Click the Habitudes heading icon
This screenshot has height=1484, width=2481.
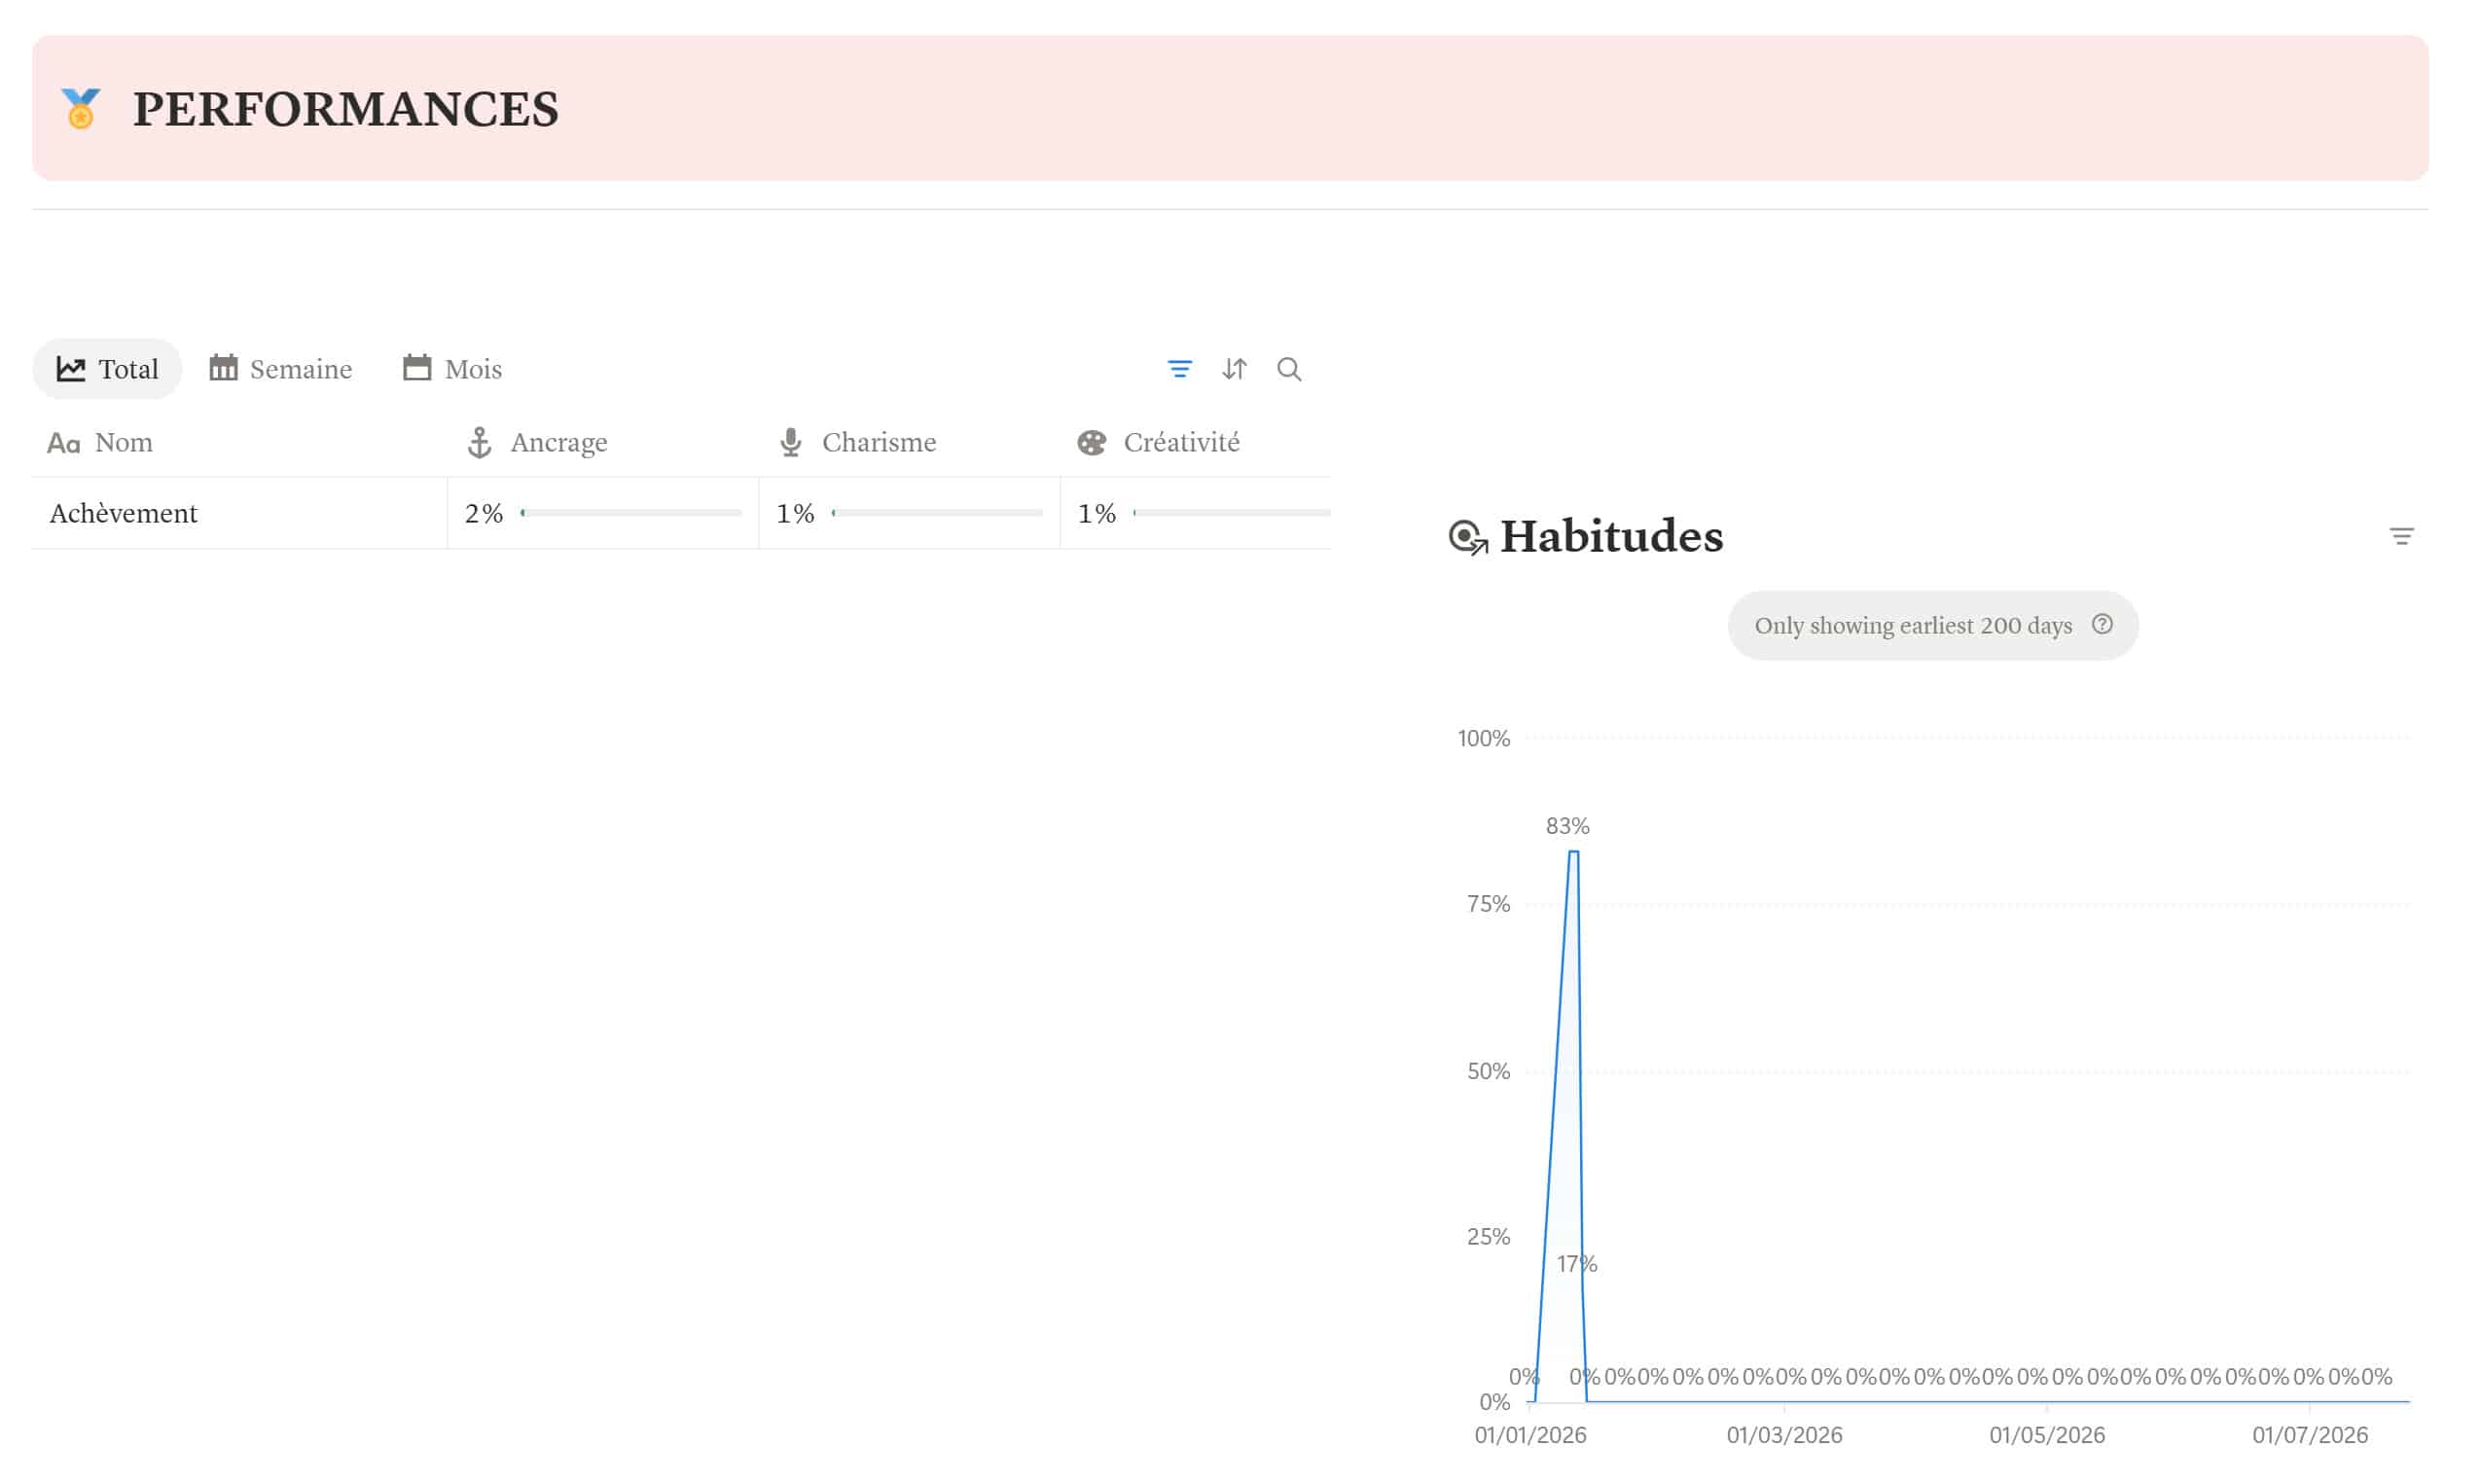click(1468, 537)
